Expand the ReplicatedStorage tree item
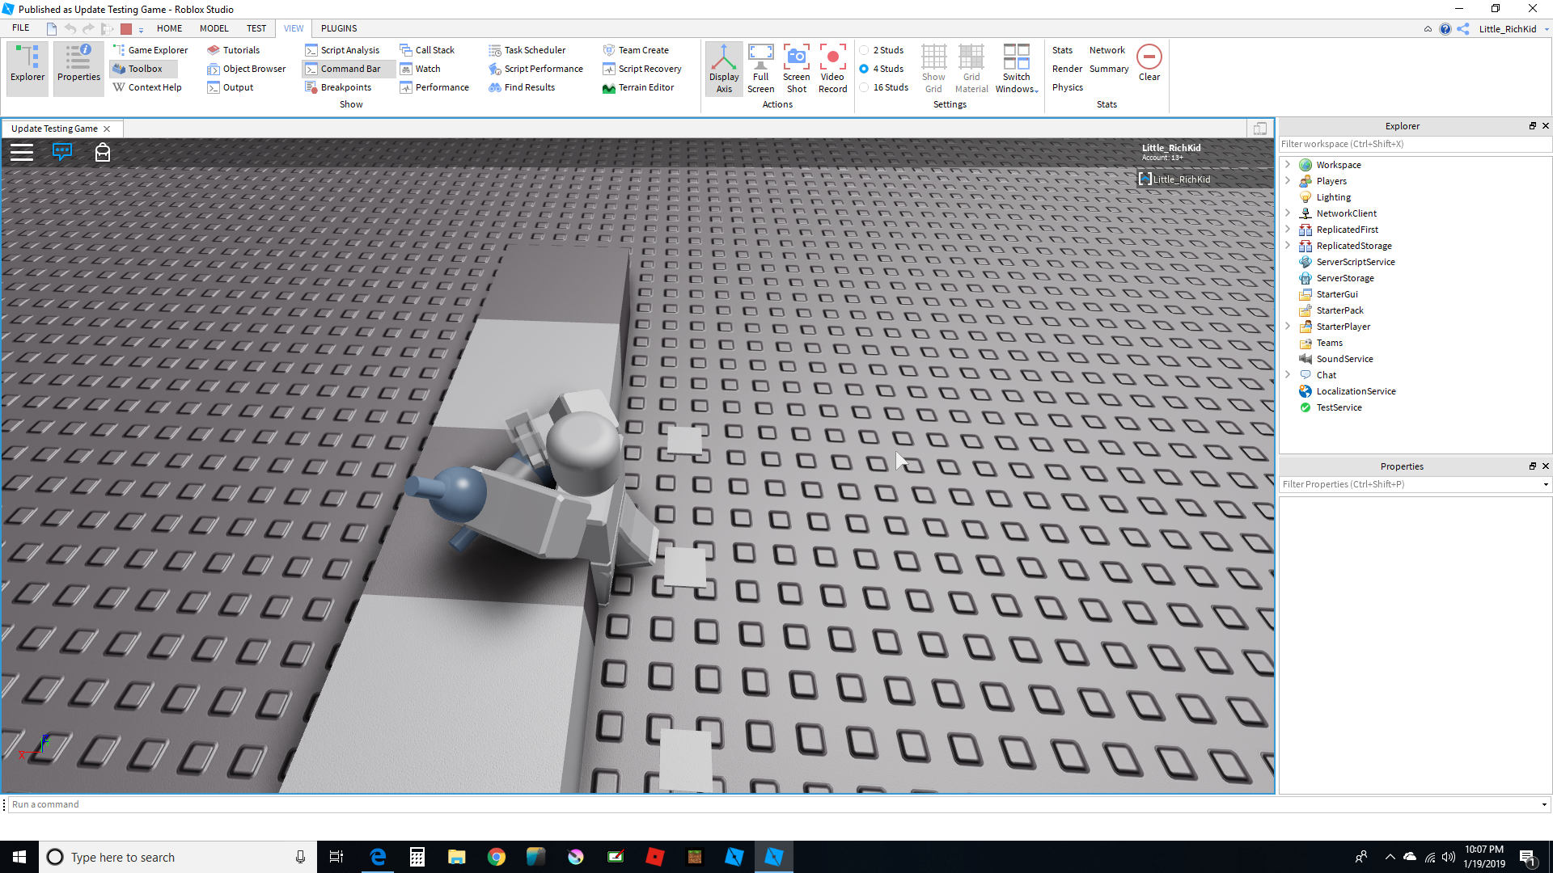Viewport: 1553px width, 873px height. [1288, 245]
